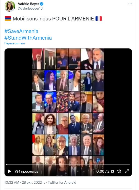Open the @valerieboyer13 handle

point(30,9)
